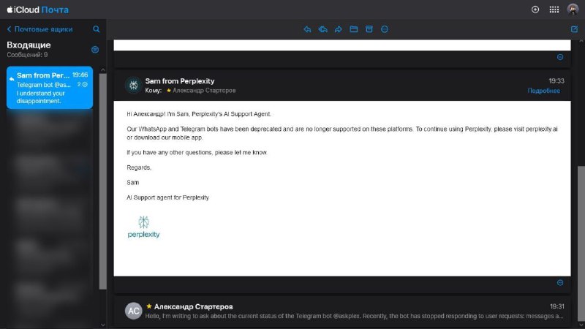
Task: Select the Sam from Perplexity conversation
Action: pyautogui.click(x=50, y=88)
